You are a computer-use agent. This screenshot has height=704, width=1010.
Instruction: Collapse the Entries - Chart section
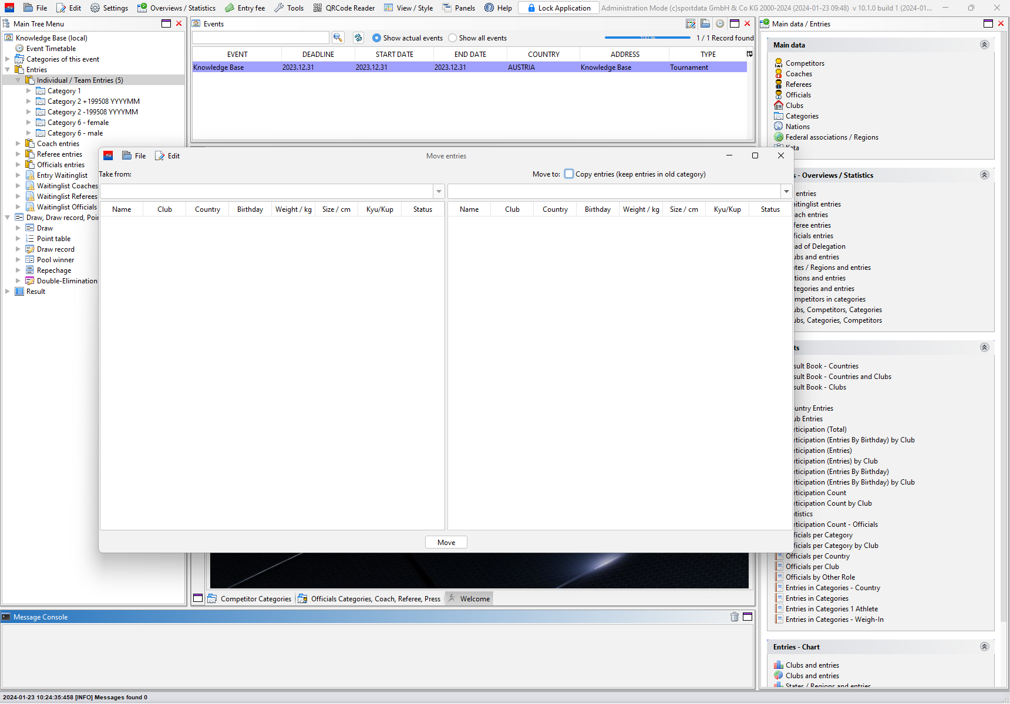(985, 647)
